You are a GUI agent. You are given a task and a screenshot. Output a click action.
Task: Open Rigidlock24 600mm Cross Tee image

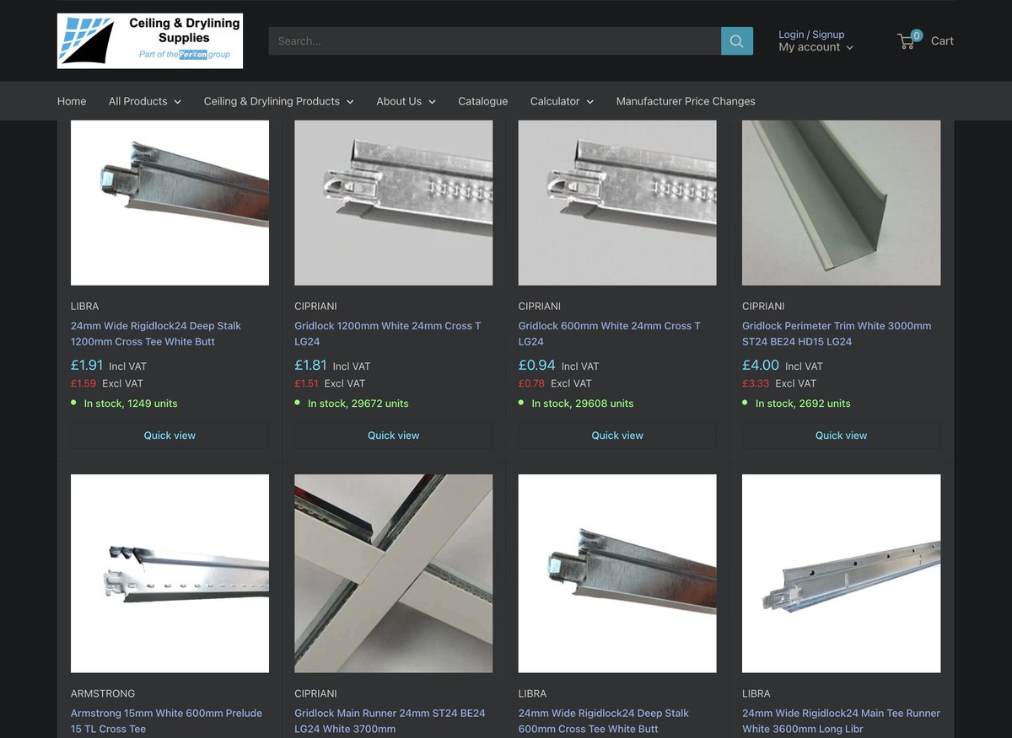(617, 573)
